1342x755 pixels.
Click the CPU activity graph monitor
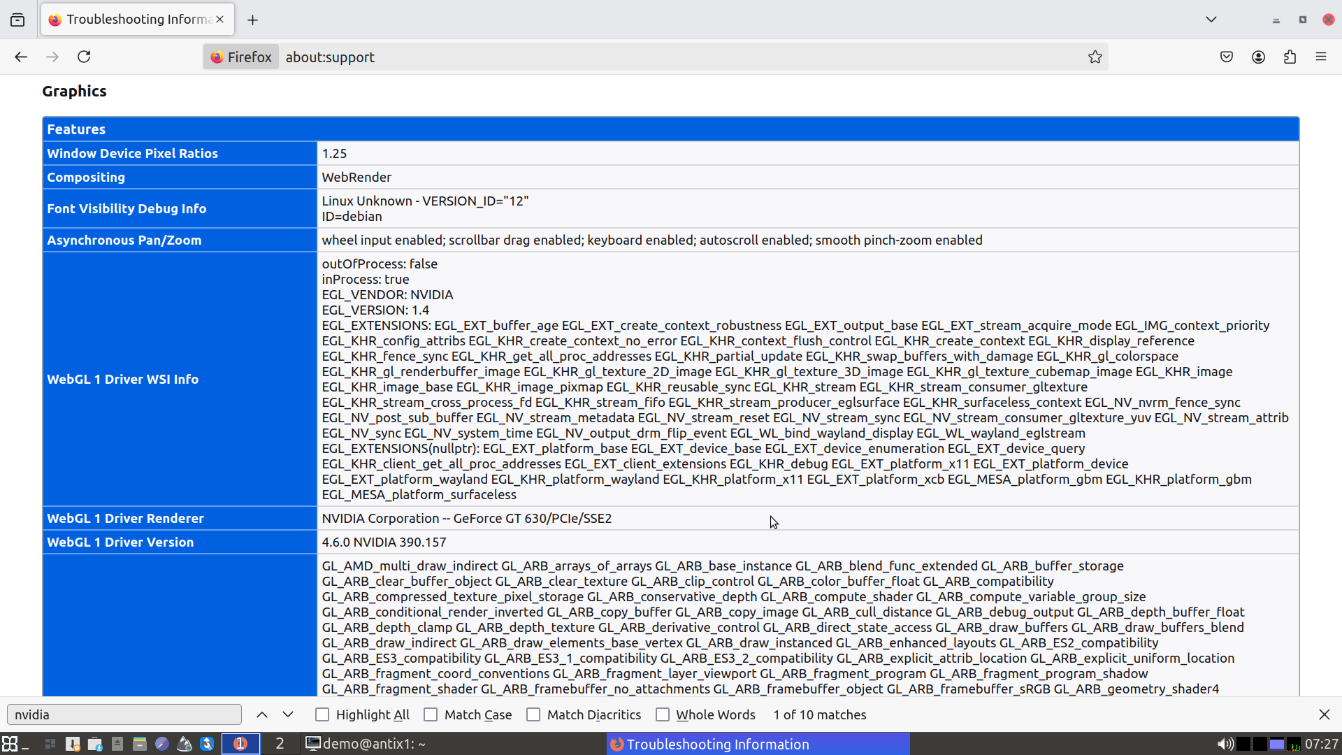[x=1294, y=744]
